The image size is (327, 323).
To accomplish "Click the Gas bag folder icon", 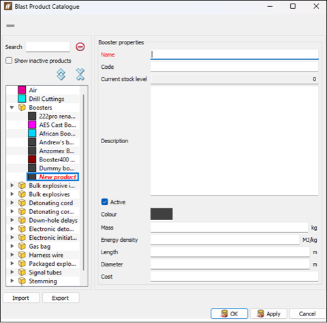I will 22,246.
